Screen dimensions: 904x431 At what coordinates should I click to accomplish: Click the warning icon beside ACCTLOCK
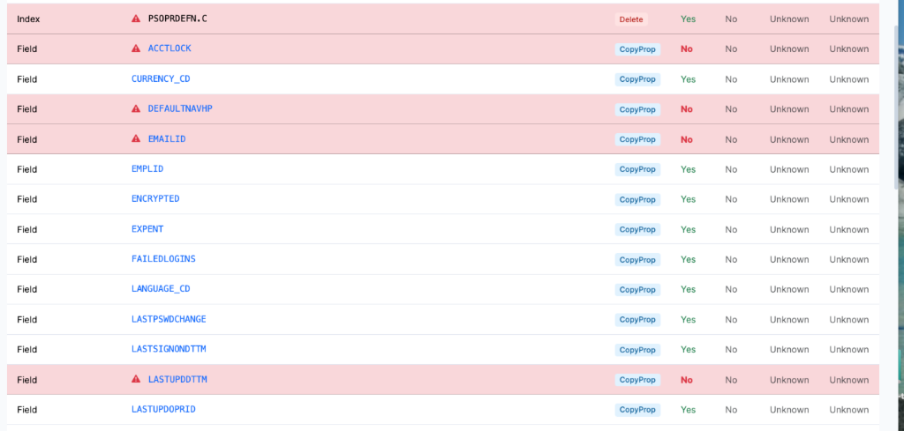coord(136,48)
